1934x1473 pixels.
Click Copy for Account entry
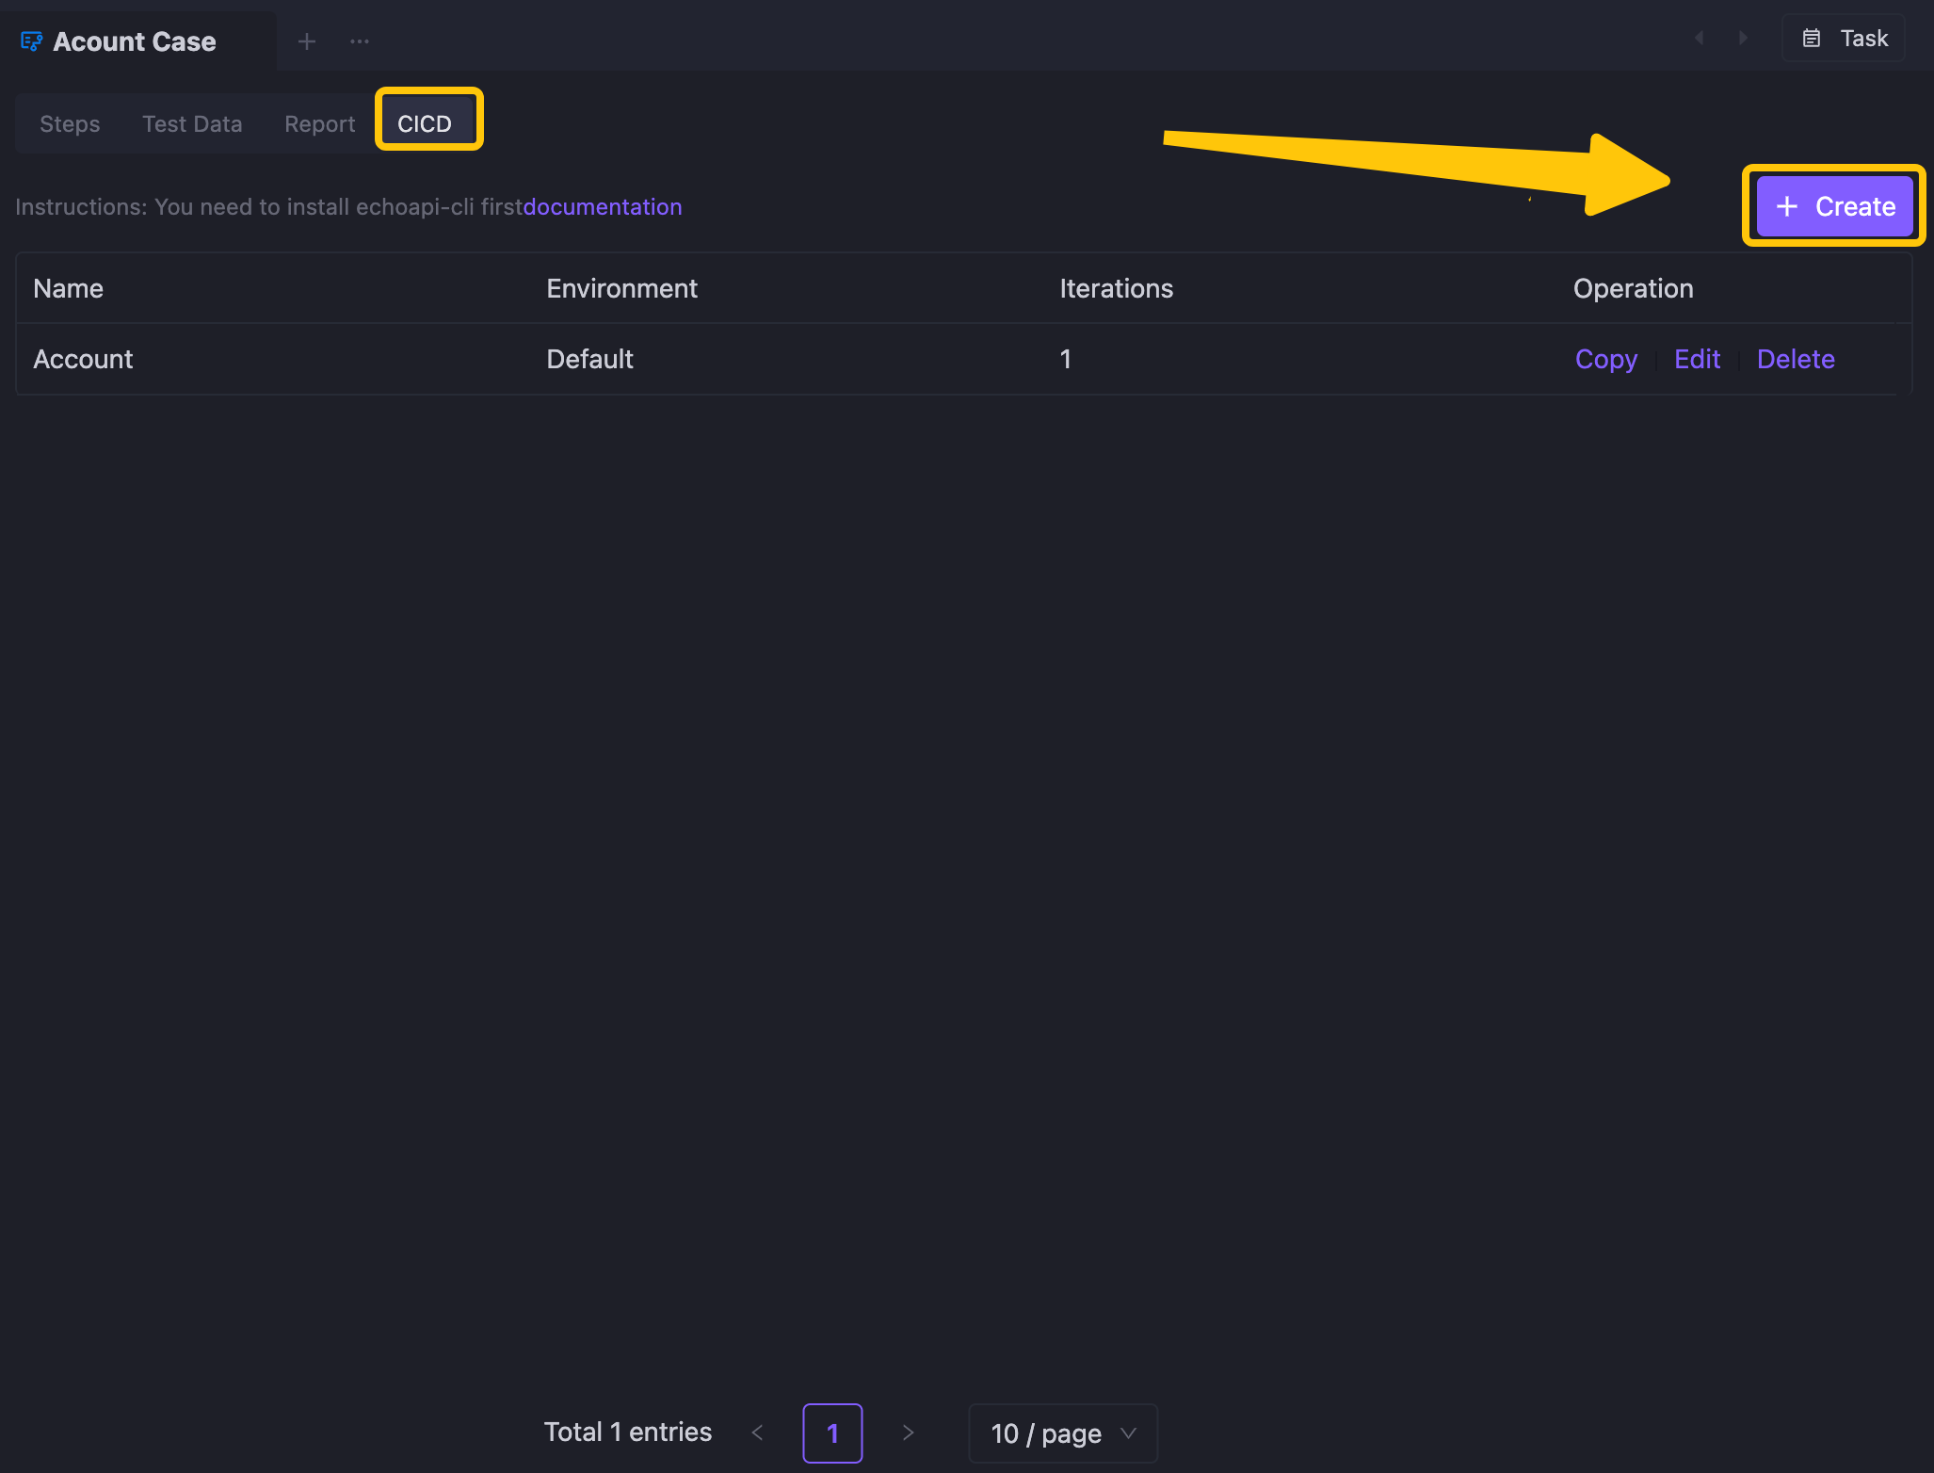click(x=1604, y=358)
